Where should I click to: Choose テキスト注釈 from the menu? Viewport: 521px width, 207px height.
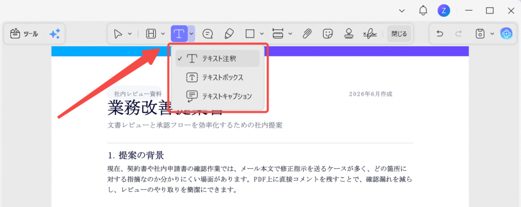pyautogui.click(x=217, y=58)
